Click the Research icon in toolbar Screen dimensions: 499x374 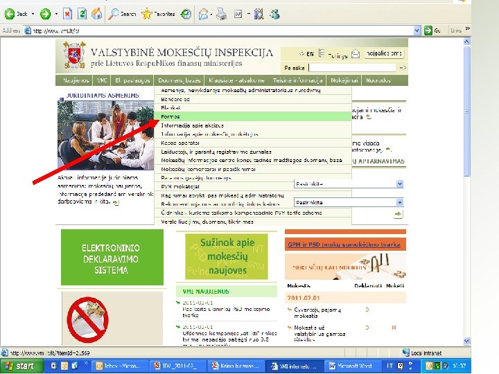coord(259,14)
